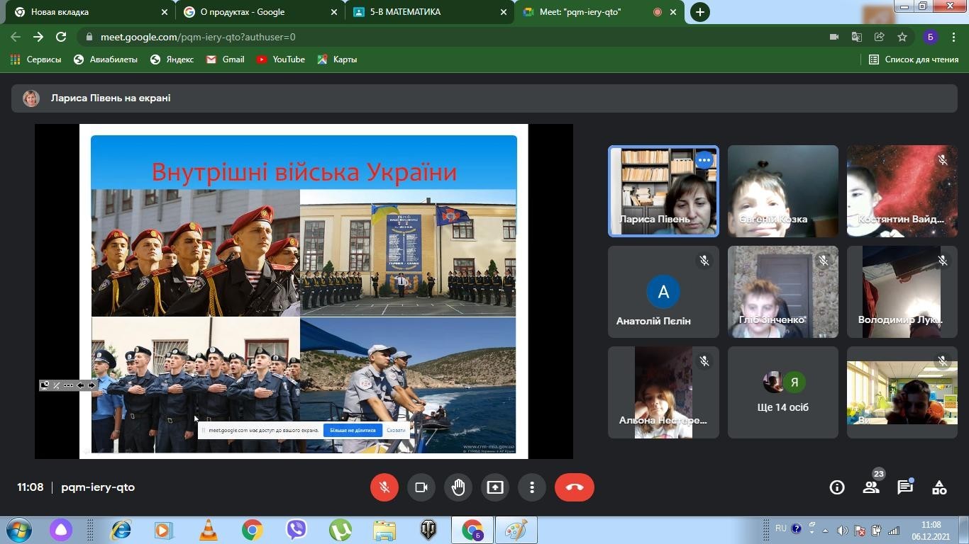The width and height of the screenshot is (969, 544).
Task: Click the present screen button
Action: [495, 487]
